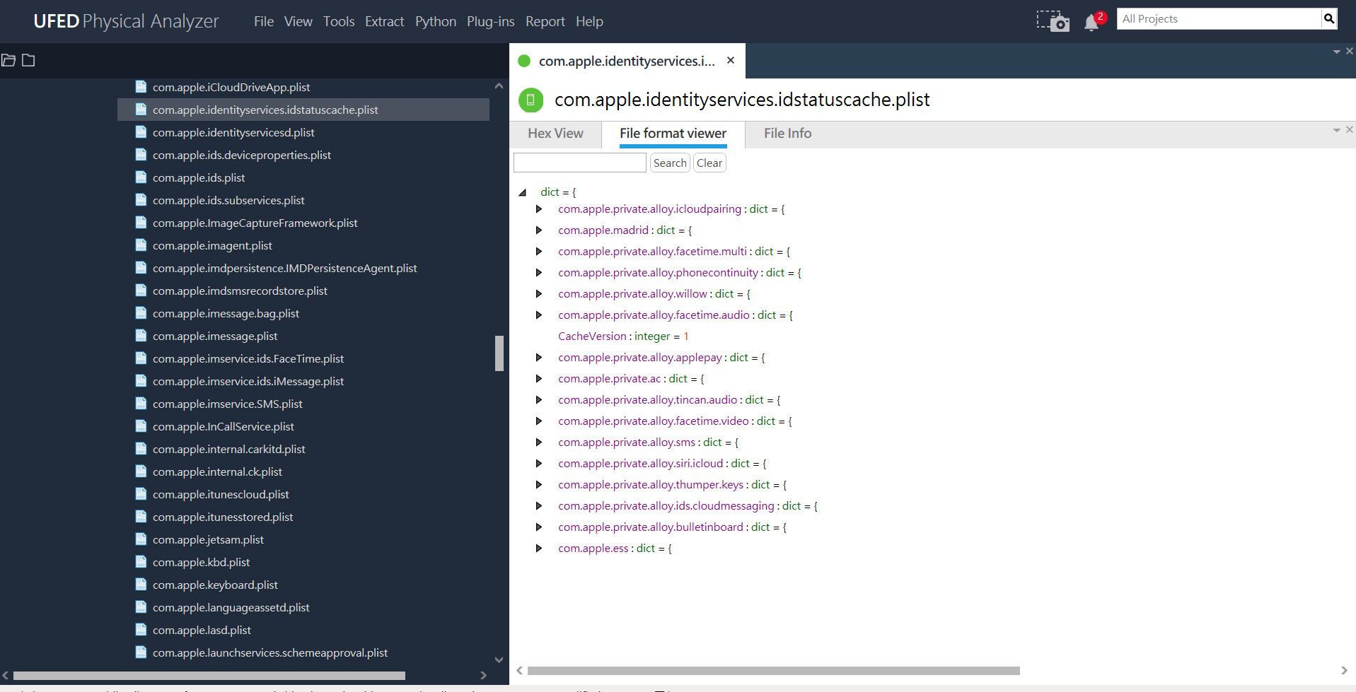Click the closed folder icon in left toolbar
Viewport: 1356px width, 692px height.
28,60
